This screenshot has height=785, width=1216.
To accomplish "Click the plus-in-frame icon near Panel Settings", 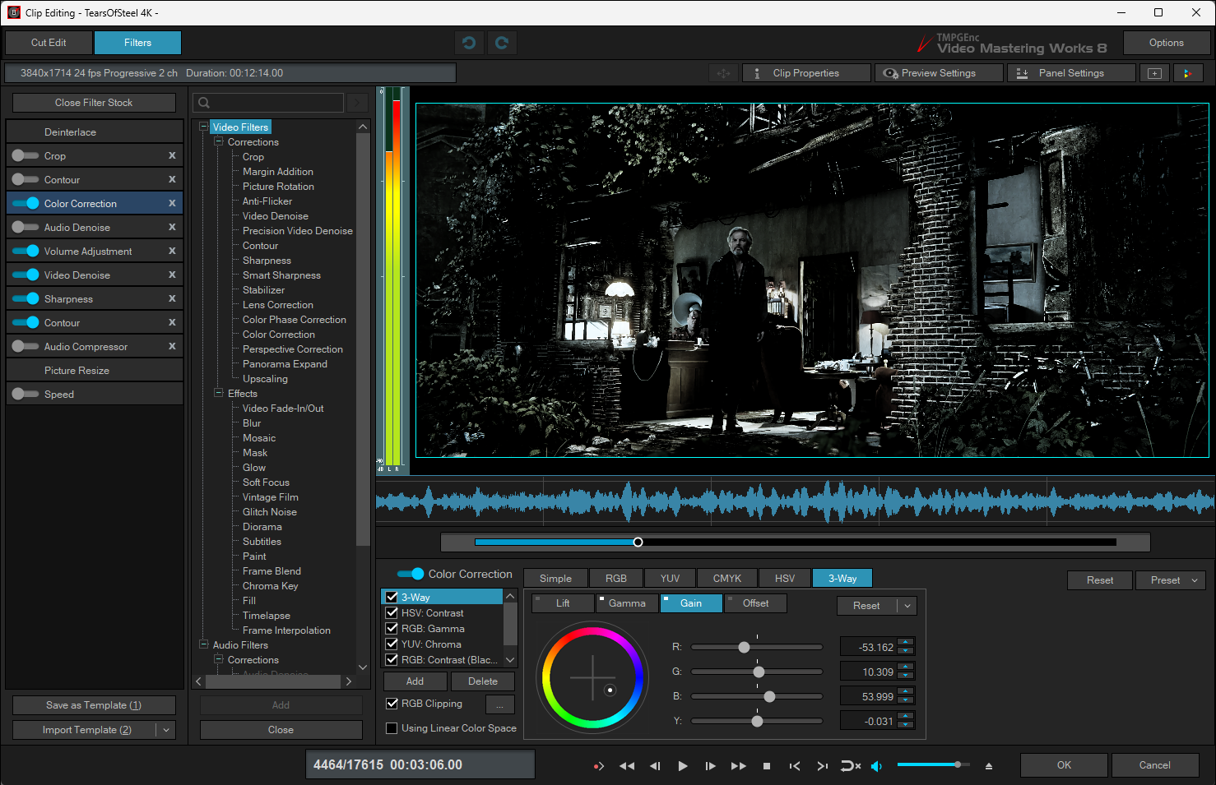I will (x=1155, y=73).
